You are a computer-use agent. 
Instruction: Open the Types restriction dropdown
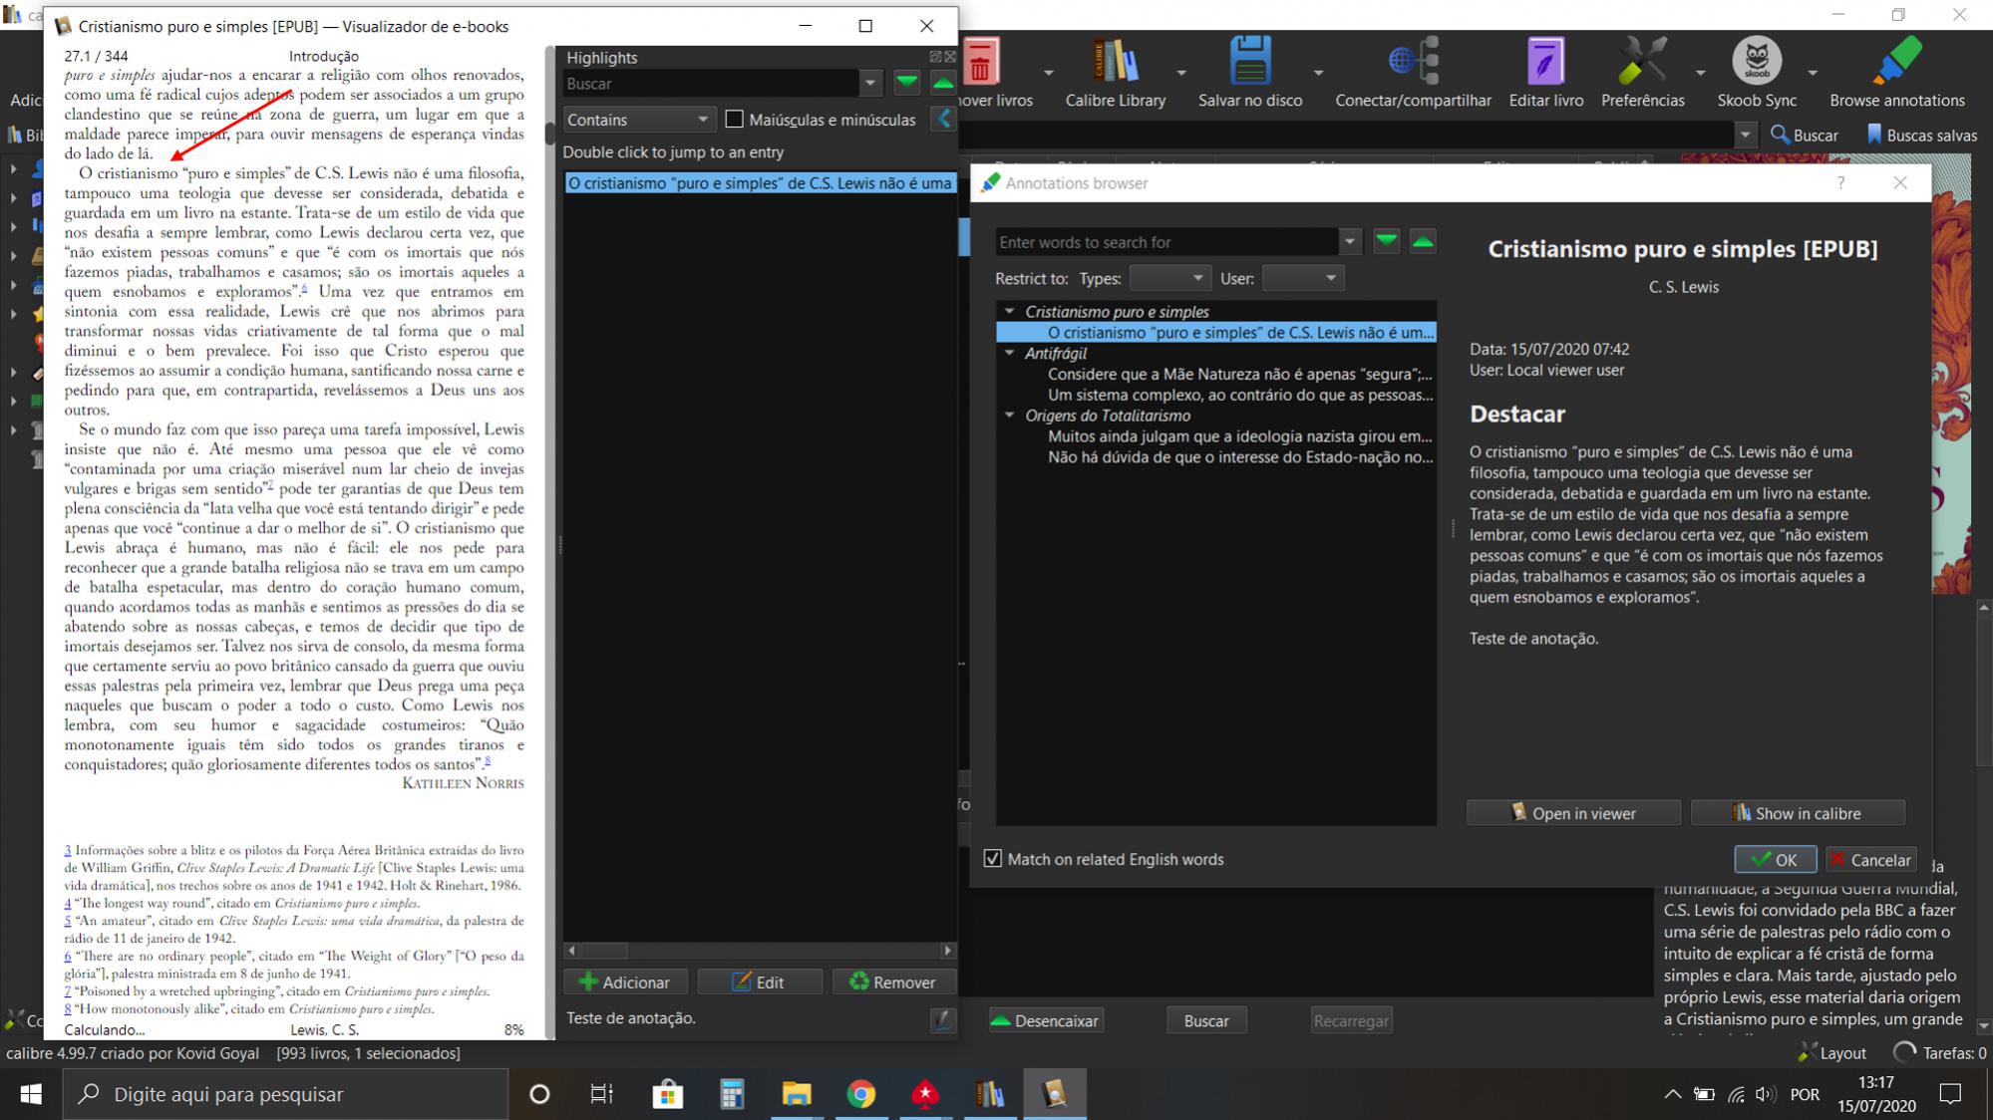point(1169,279)
